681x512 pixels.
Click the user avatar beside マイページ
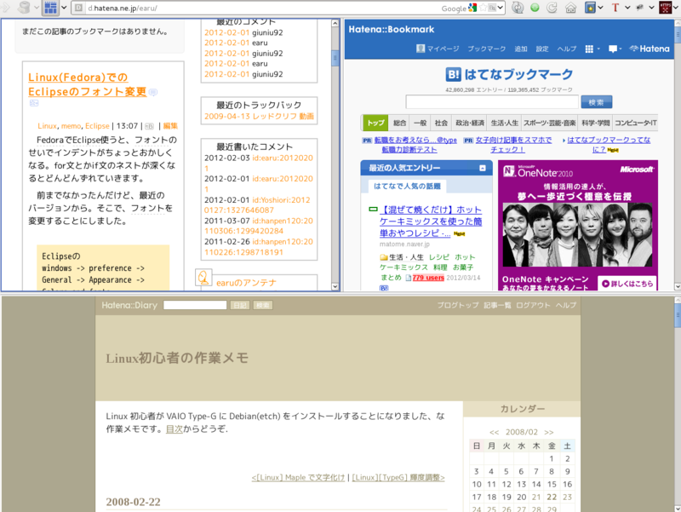(421, 49)
